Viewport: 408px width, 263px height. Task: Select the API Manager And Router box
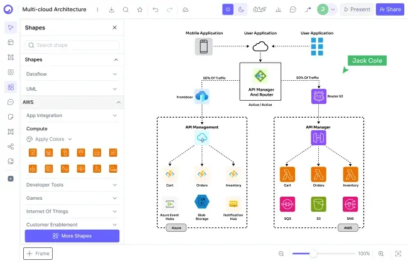(260, 81)
